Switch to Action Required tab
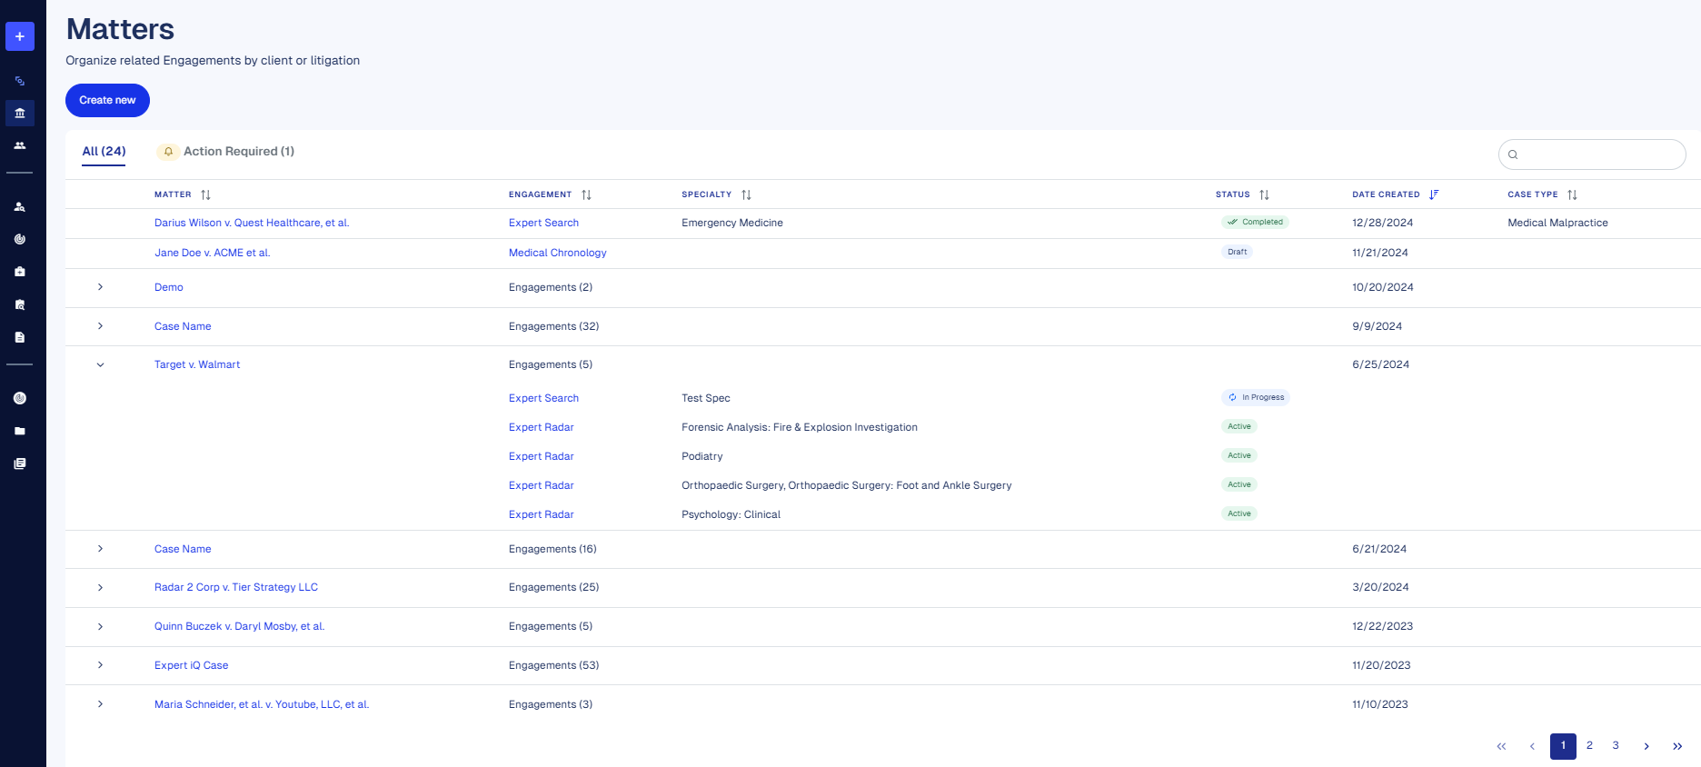 point(238,152)
